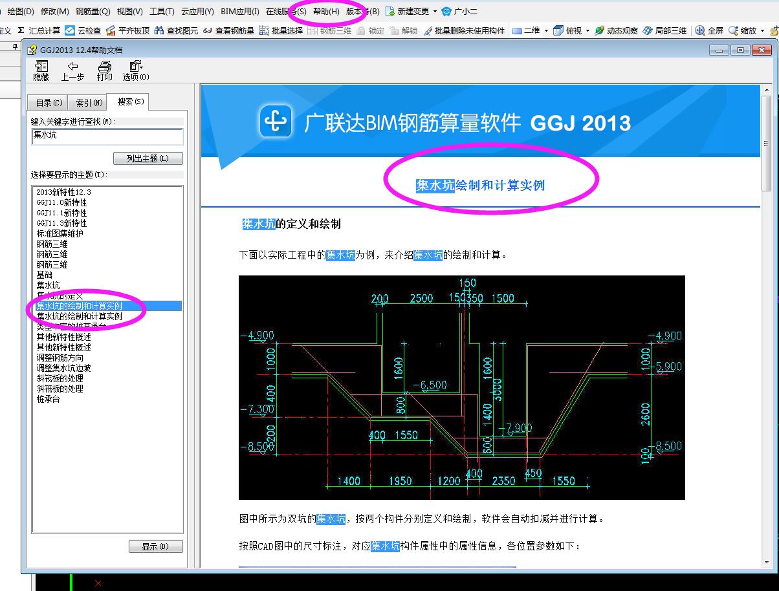Enable 局部三维 view
Viewport: 779px width, 591px height.
click(x=664, y=30)
